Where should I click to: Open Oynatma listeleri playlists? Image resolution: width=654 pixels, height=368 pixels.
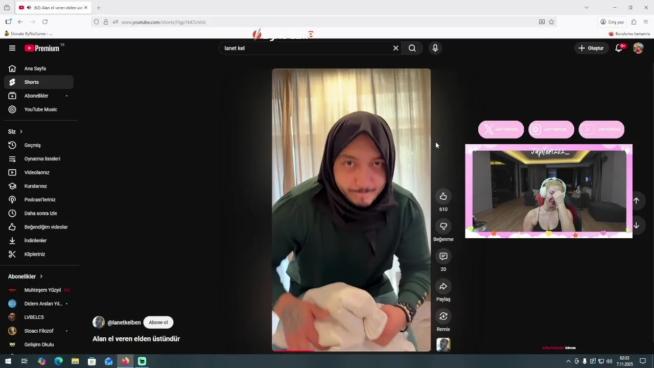click(39, 159)
